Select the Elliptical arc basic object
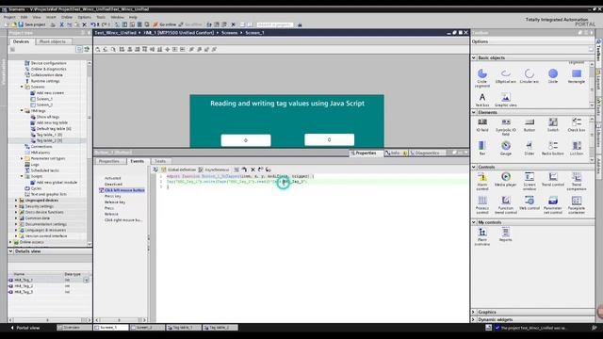The width and height of the screenshot is (603, 339). click(505, 76)
